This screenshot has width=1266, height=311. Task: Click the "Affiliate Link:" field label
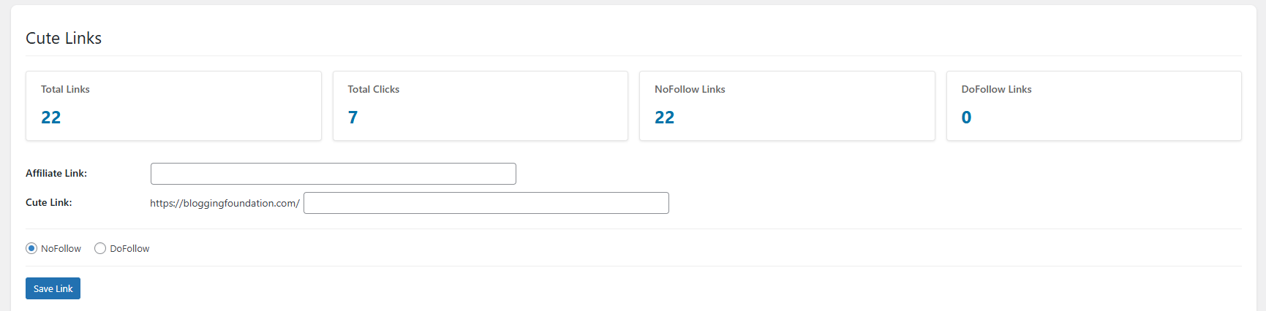point(56,173)
